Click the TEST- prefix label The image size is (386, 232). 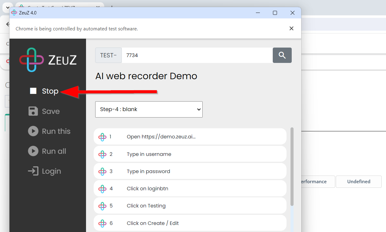[108, 55]
